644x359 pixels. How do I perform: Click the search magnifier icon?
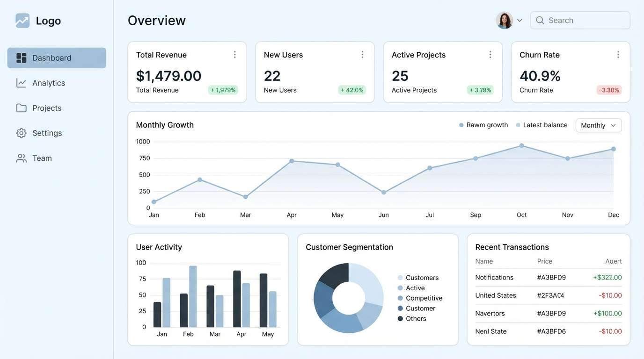tap(540, 20)
